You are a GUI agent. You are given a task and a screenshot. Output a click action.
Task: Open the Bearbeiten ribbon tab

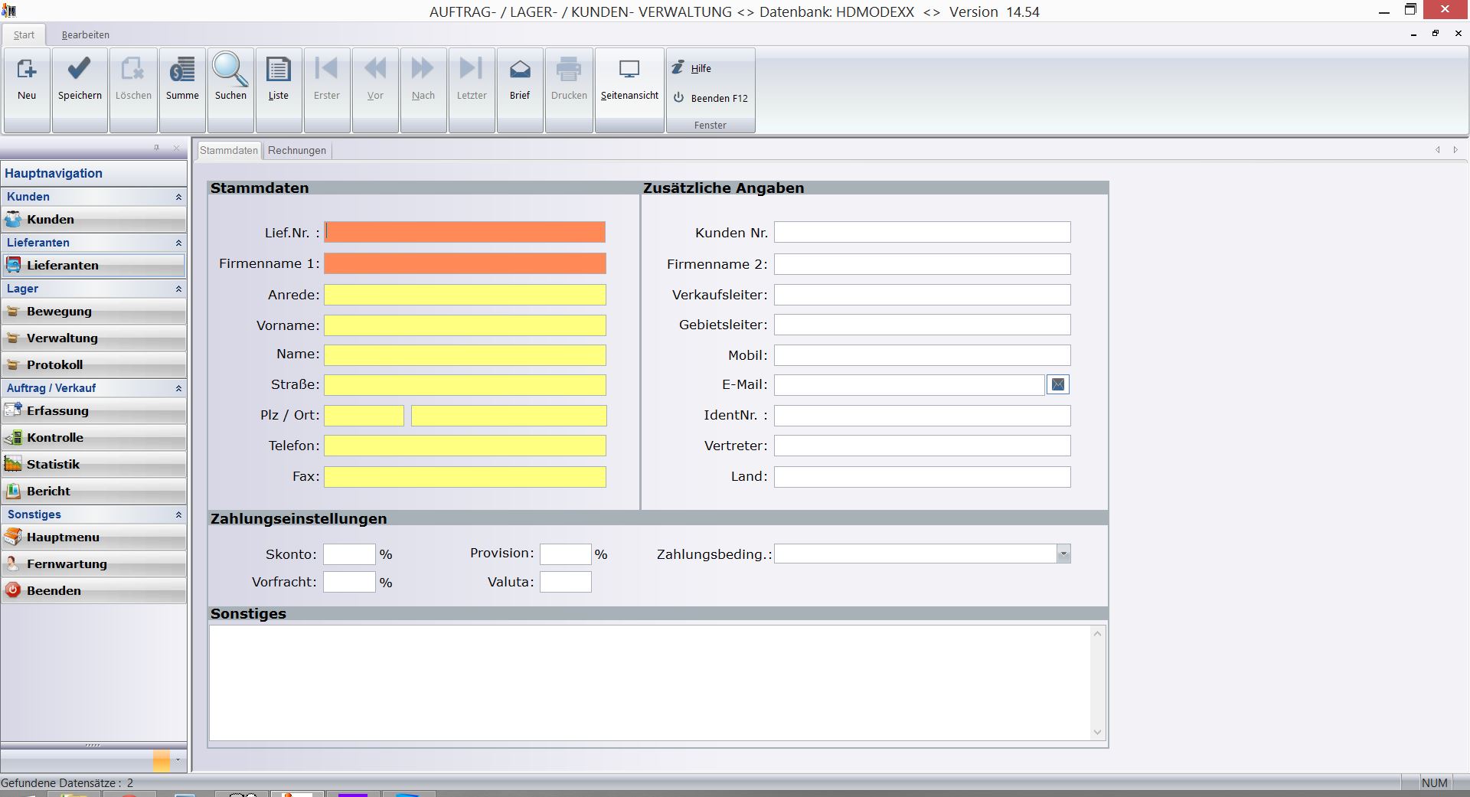(86, 35)
